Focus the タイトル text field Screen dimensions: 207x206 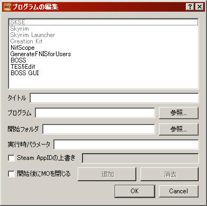click(114, 98)
